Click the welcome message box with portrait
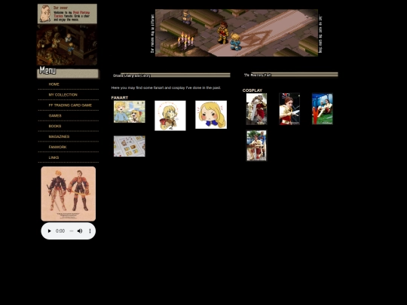Viewport: 407px width, 305px height. [67, 14]
